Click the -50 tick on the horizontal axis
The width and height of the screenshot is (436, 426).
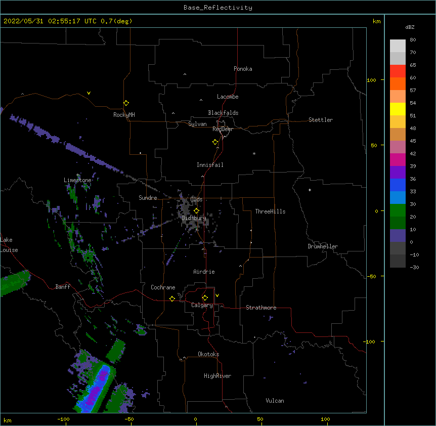(129, 419)
